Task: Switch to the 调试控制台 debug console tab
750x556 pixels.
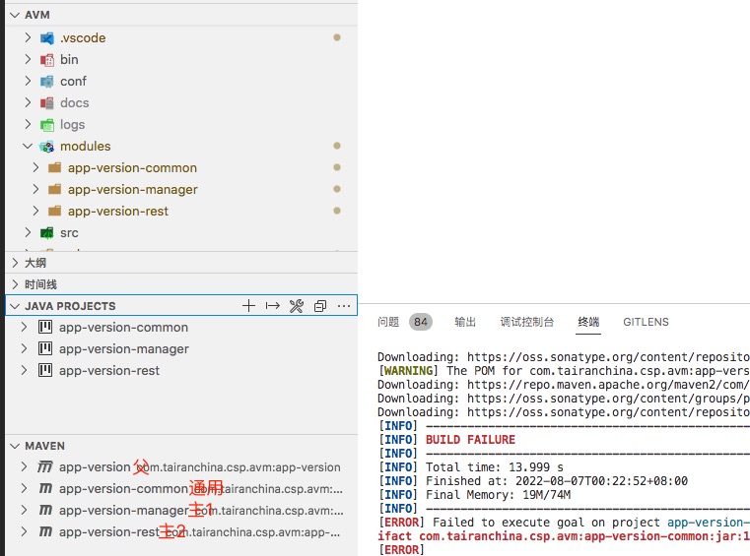Action: [x=526, y=322]
